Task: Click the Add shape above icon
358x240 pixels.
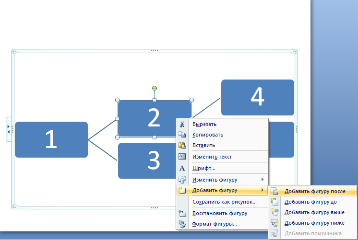Action: click(274, 212)
